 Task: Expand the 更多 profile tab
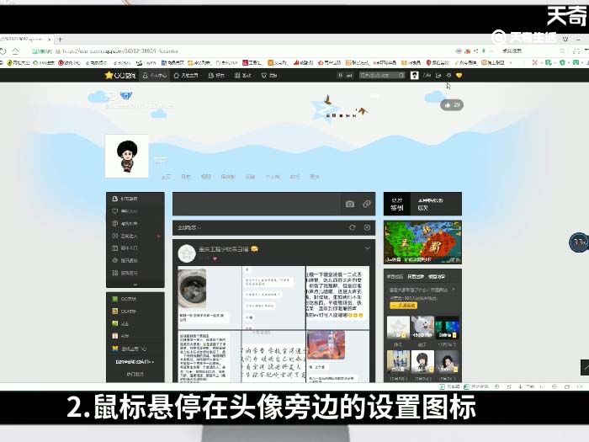(315, 177)
